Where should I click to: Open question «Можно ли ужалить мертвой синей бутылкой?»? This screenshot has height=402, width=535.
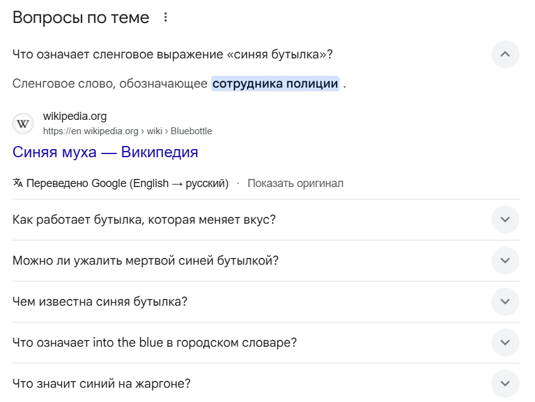[x=145, y=260]
